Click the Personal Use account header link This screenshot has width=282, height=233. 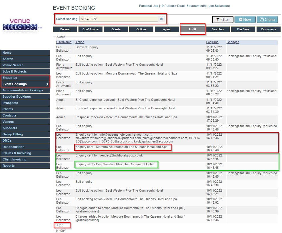tap(184, 6)
